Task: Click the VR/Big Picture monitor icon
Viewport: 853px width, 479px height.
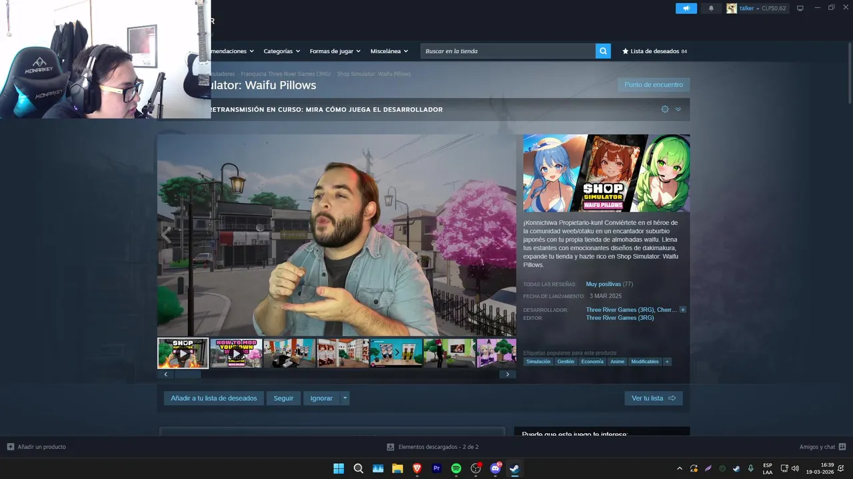Action: pyautogui.click(x=800, y=8)
